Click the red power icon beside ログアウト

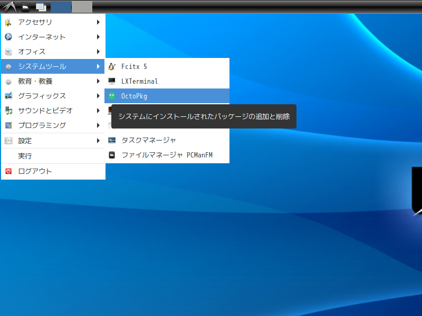8,171
